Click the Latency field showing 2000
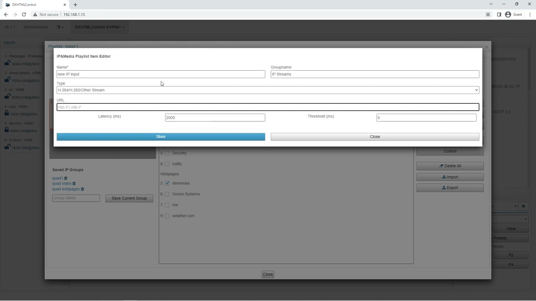The height and width of the screenshot is (301, 536). pos(215,117)
